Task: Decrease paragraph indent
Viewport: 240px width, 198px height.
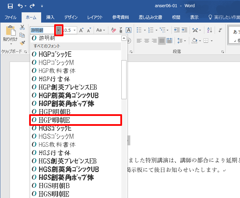Action: (x=177, y=30)
